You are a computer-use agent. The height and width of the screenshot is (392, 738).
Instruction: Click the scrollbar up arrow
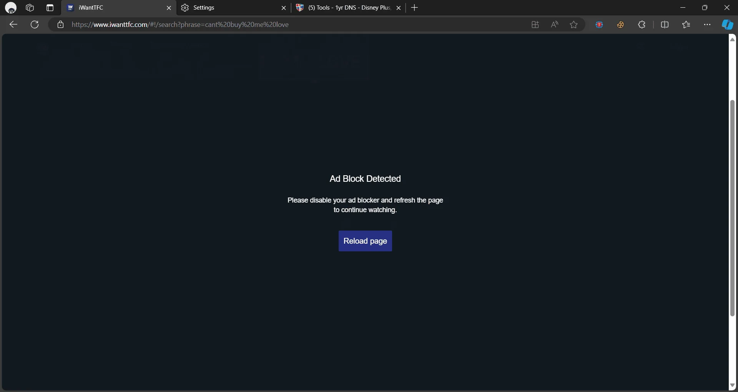[732, 40]
